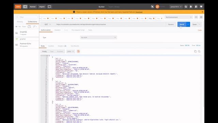Open the notifications bell
This screenshot has width=218, height=123.
coord(191,7)
